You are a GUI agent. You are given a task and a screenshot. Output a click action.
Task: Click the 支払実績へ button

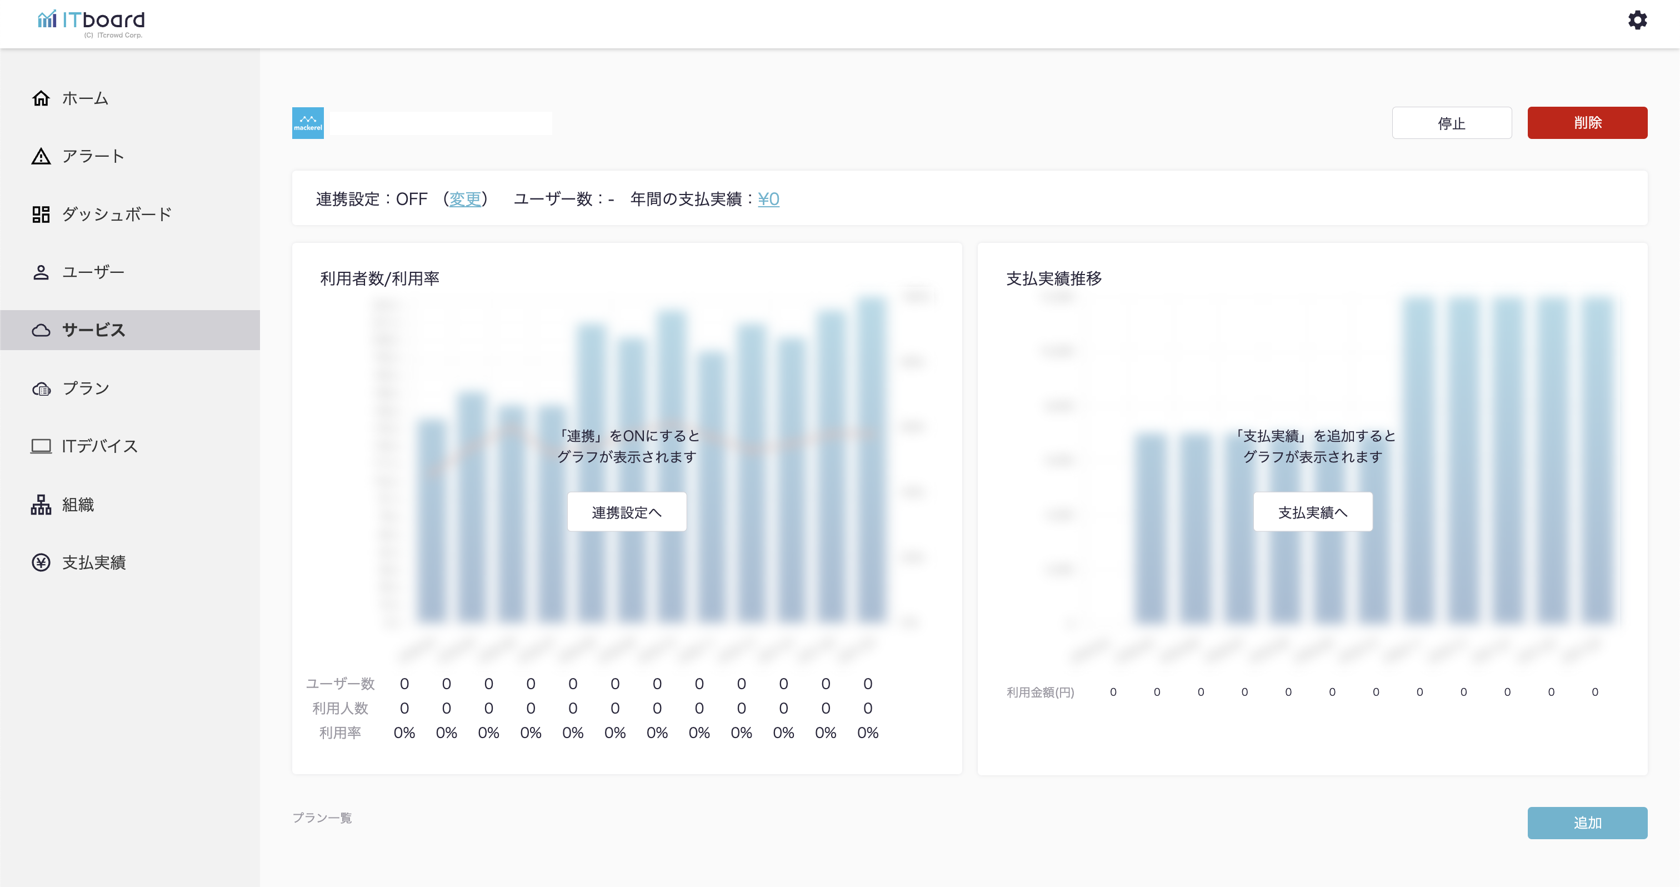point(1312,512)
